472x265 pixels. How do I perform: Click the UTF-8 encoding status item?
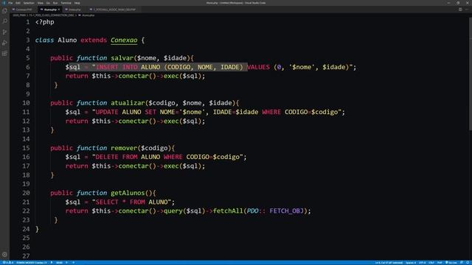coord(423,263)
